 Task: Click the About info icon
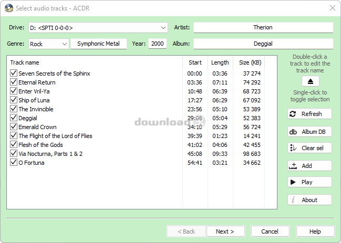point(293,200)
